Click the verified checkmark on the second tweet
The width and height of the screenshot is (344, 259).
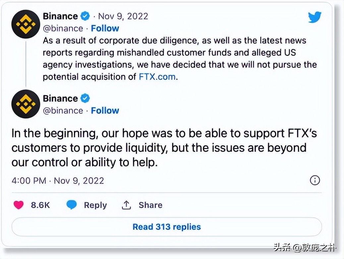tap(85, 98)
